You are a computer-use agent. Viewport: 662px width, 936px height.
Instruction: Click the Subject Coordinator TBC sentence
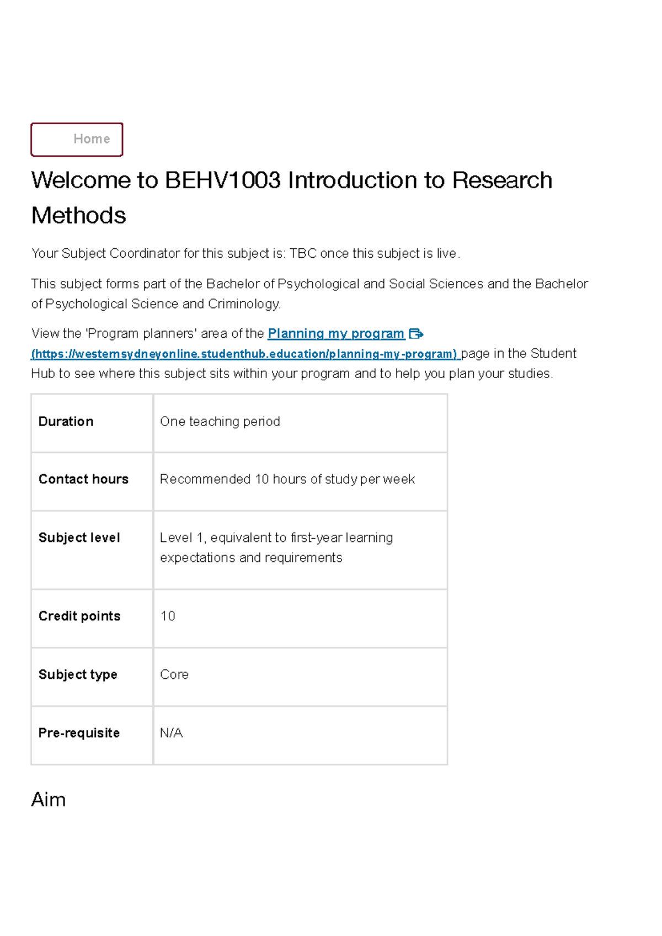(x=245, y=254)
